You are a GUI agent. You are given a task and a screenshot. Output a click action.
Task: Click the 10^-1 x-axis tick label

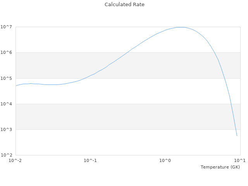90,160
